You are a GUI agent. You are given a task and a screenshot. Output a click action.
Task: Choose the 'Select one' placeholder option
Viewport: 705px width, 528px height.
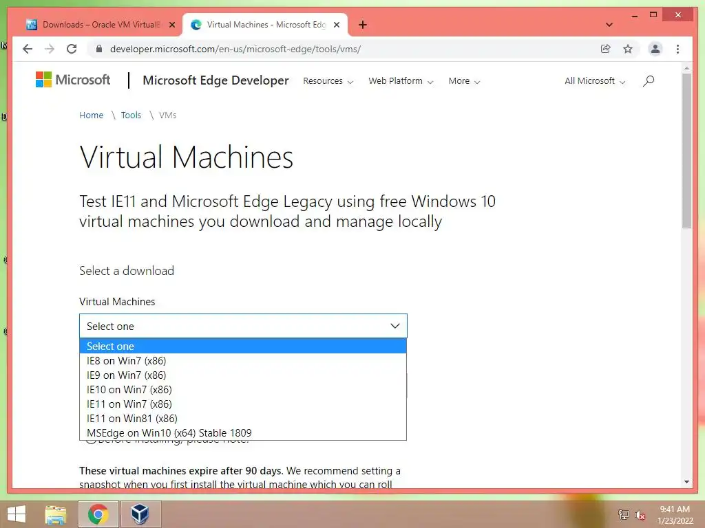pos(243,346)
